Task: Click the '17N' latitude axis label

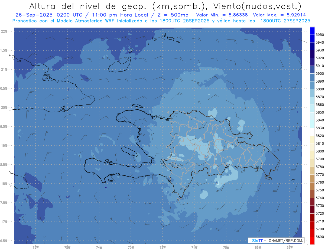Action: (5, 222)
